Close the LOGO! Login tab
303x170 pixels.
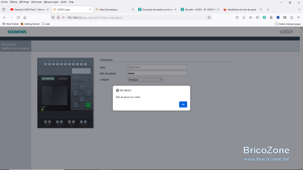pyautogui.click(x=90, y=10)
